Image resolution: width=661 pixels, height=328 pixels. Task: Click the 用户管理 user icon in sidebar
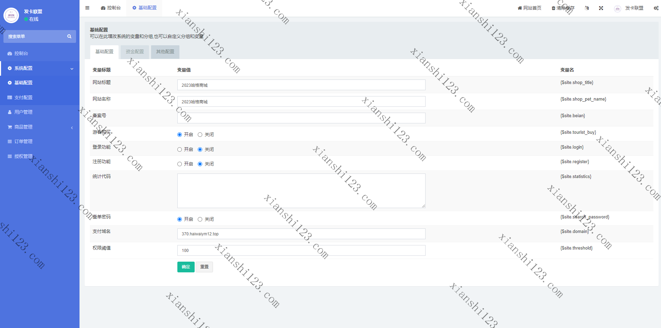(10, 112)
